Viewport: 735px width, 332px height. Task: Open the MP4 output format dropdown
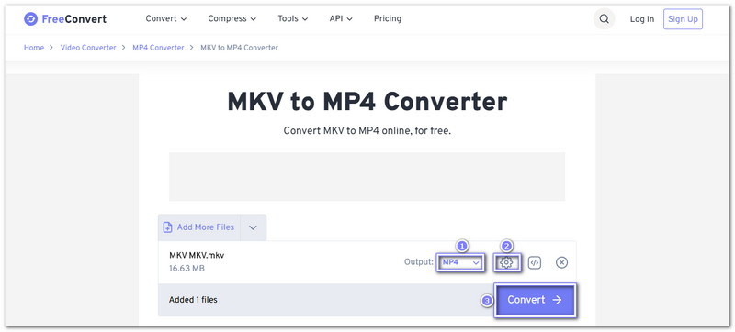[x=461, y=263]
